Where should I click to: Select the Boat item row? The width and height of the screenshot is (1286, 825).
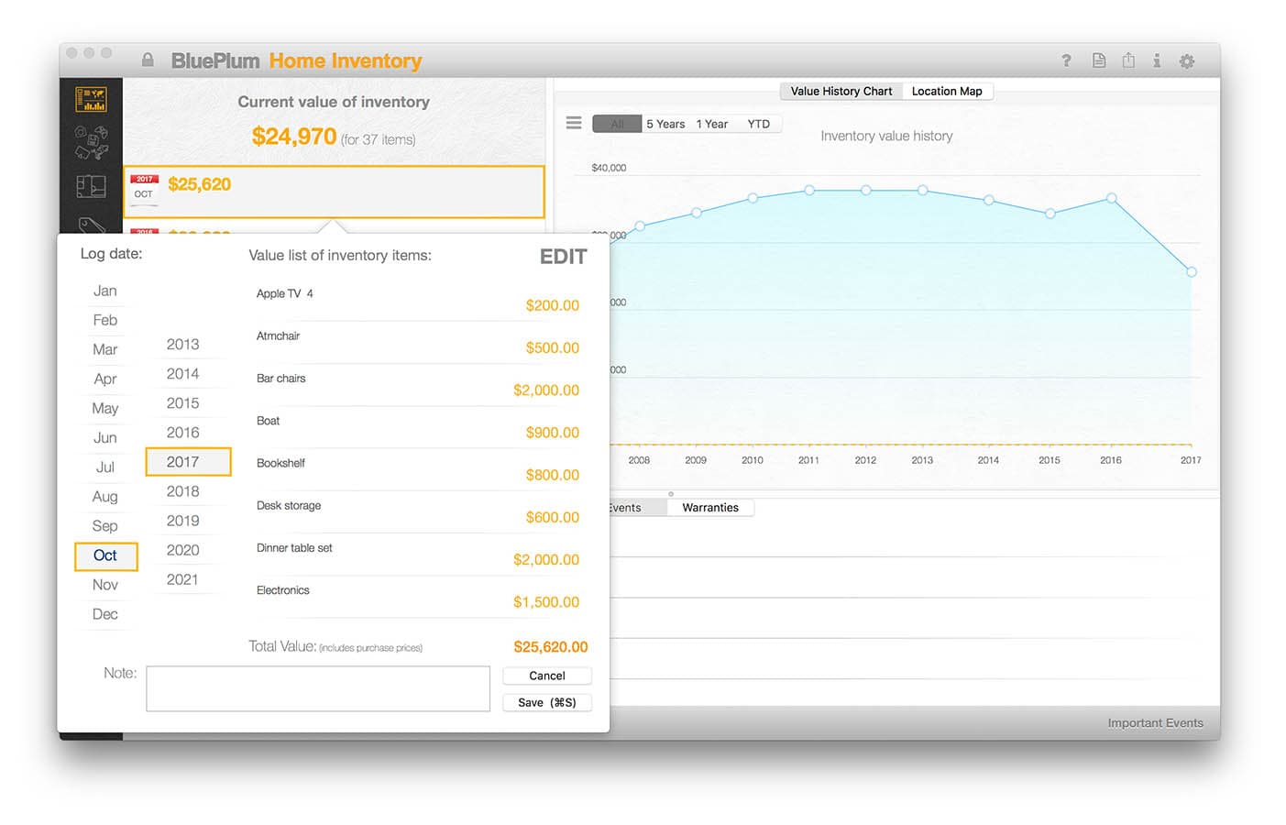click(x=418, y=426)
